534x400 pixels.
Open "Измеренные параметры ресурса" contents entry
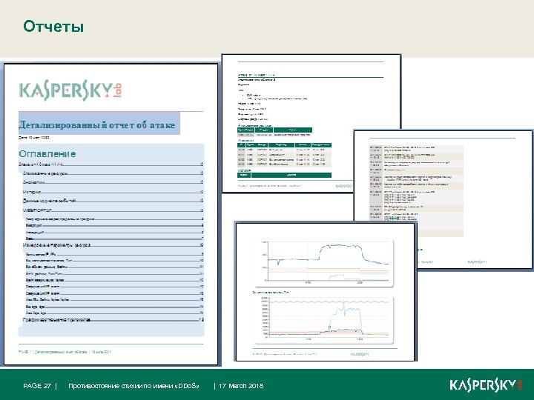pos(113,245)
